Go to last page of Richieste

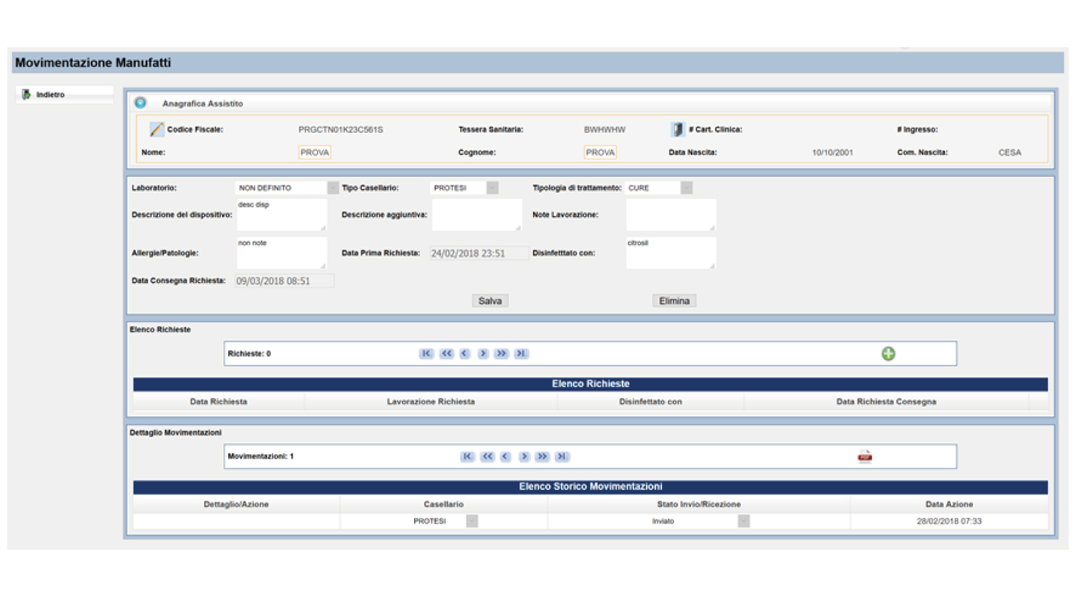click(521, 353)
